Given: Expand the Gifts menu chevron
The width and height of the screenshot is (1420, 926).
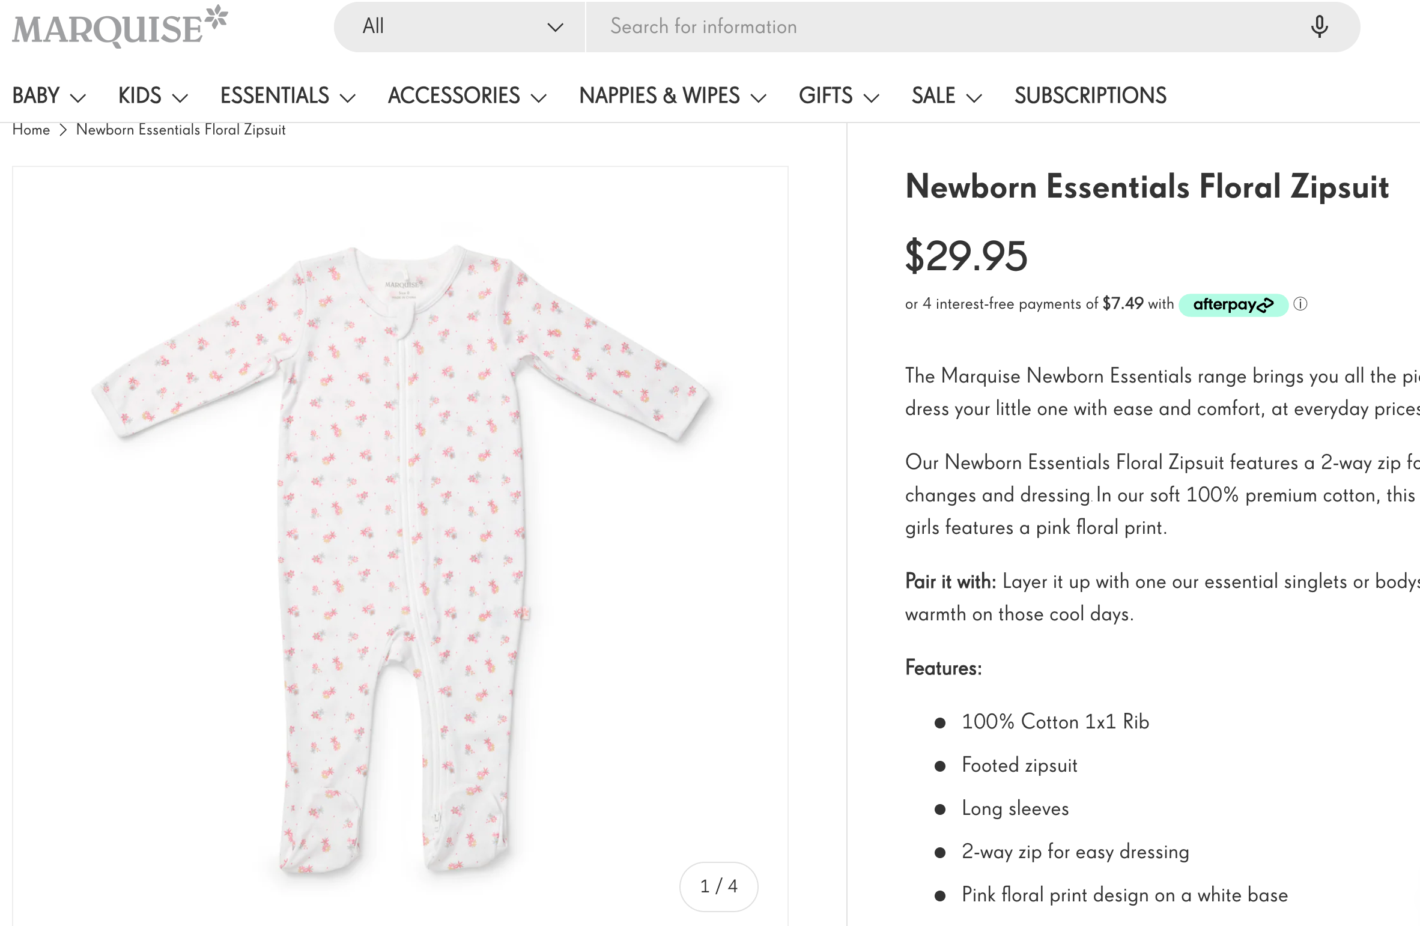Looking at the screenshot, I should [x=872, y=97].
